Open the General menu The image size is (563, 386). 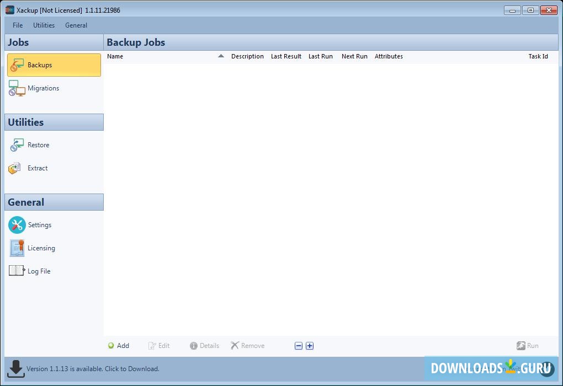tap(76, 25)
